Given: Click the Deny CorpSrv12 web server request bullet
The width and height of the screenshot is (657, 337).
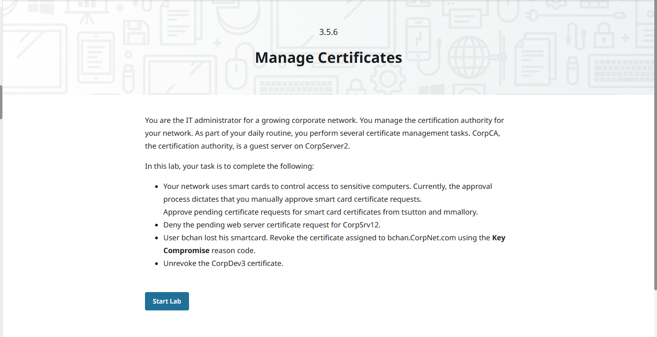Looking at the screenshot, I should [272, 225].
